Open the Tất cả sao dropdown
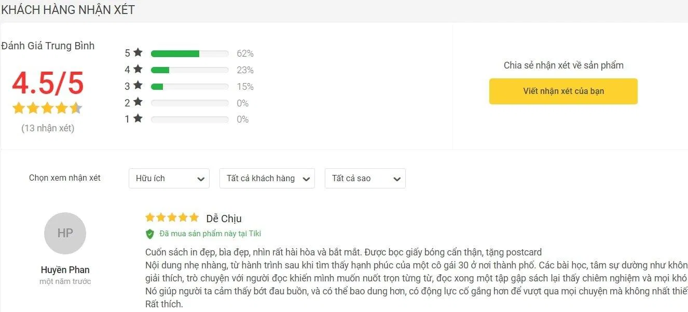The height and width of the screenshot is (312, 688). click(x=365, y=178)
